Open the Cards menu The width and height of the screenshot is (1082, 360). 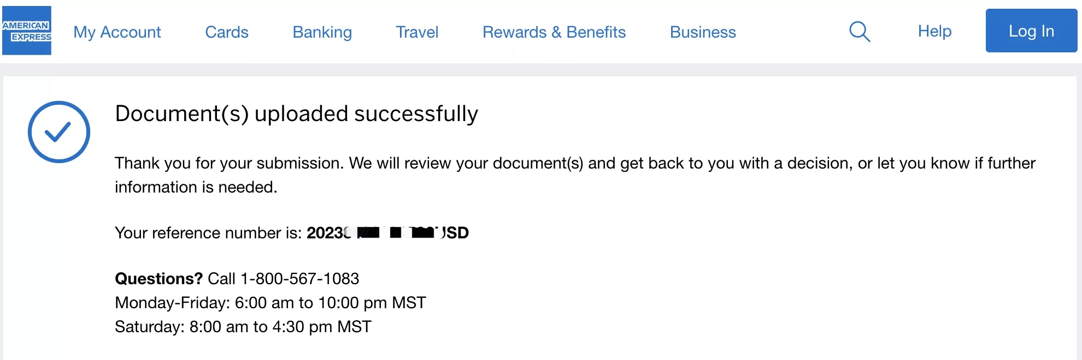[x=227, y=32]
